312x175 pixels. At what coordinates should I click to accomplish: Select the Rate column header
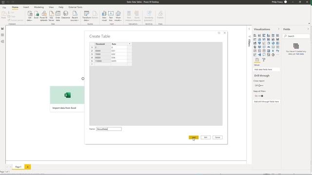(118, 44)
